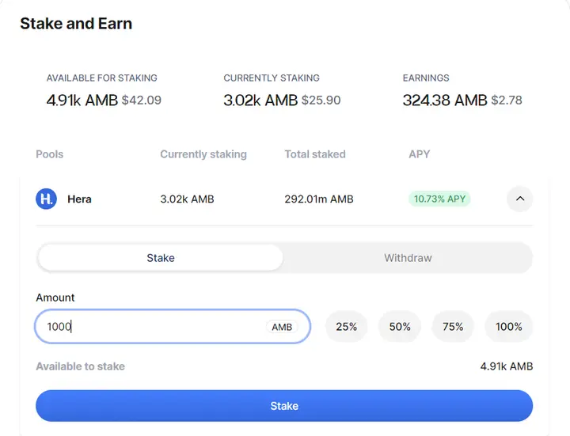Choose the 100% amount button
Screen dimensions: 570x436
509,326
